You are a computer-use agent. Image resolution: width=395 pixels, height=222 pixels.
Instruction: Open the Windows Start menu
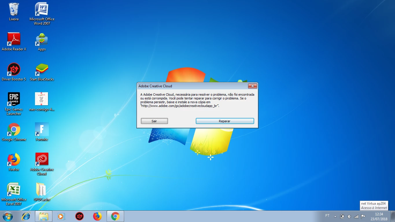[8, 216]
